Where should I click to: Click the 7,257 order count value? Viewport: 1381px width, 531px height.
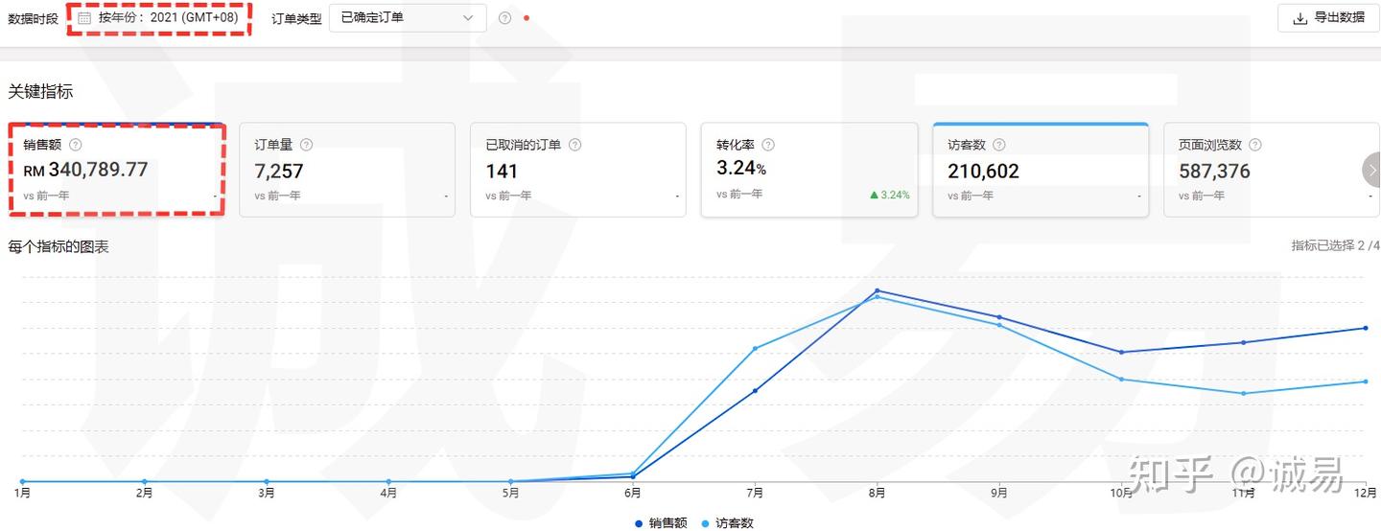tap(279, 172)
